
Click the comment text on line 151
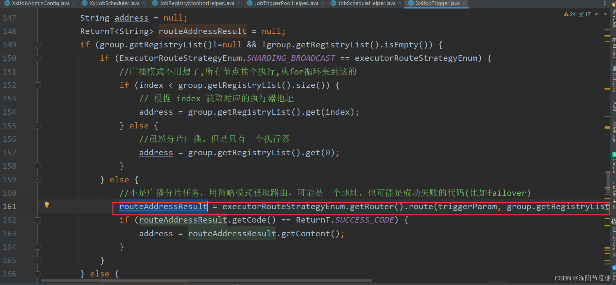238,72
